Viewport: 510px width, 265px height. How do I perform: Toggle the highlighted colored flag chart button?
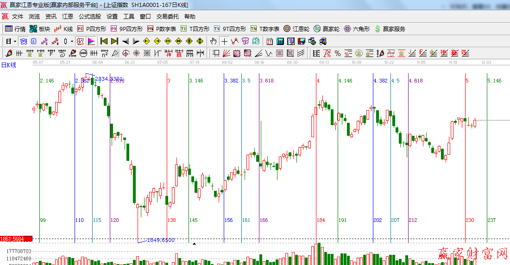[91, 41]
